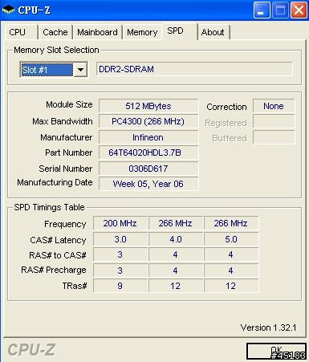Select the Memory tab

coord(142,32)
